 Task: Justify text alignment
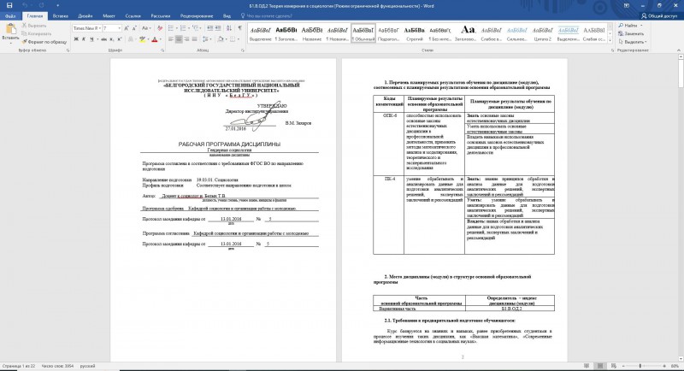click(x=194, y=39)
